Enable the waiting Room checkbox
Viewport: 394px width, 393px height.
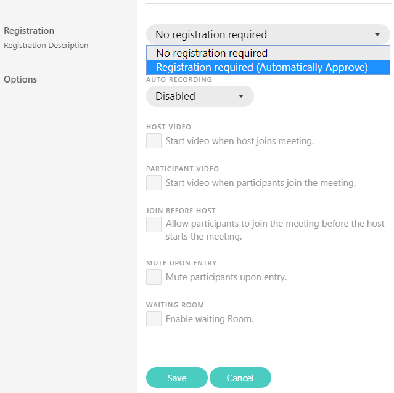pos(154,318)
